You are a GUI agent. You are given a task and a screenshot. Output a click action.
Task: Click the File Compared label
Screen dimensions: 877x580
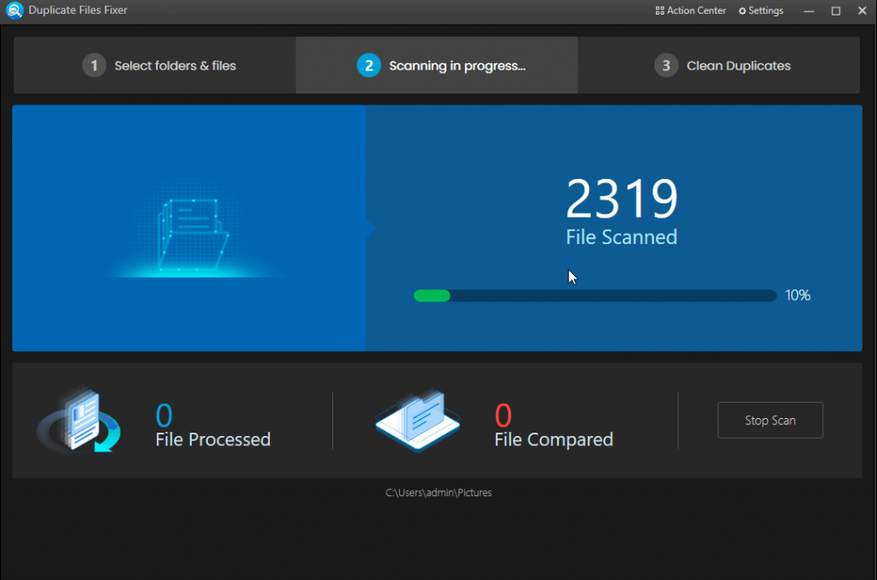(x=554, y=439)
